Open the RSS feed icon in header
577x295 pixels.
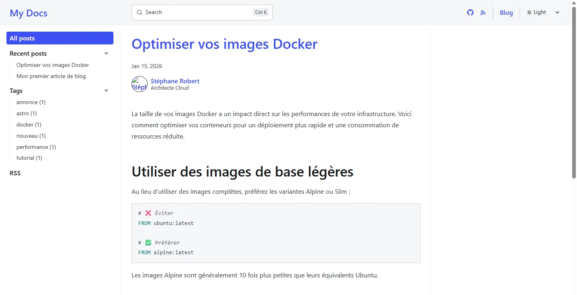482,12
